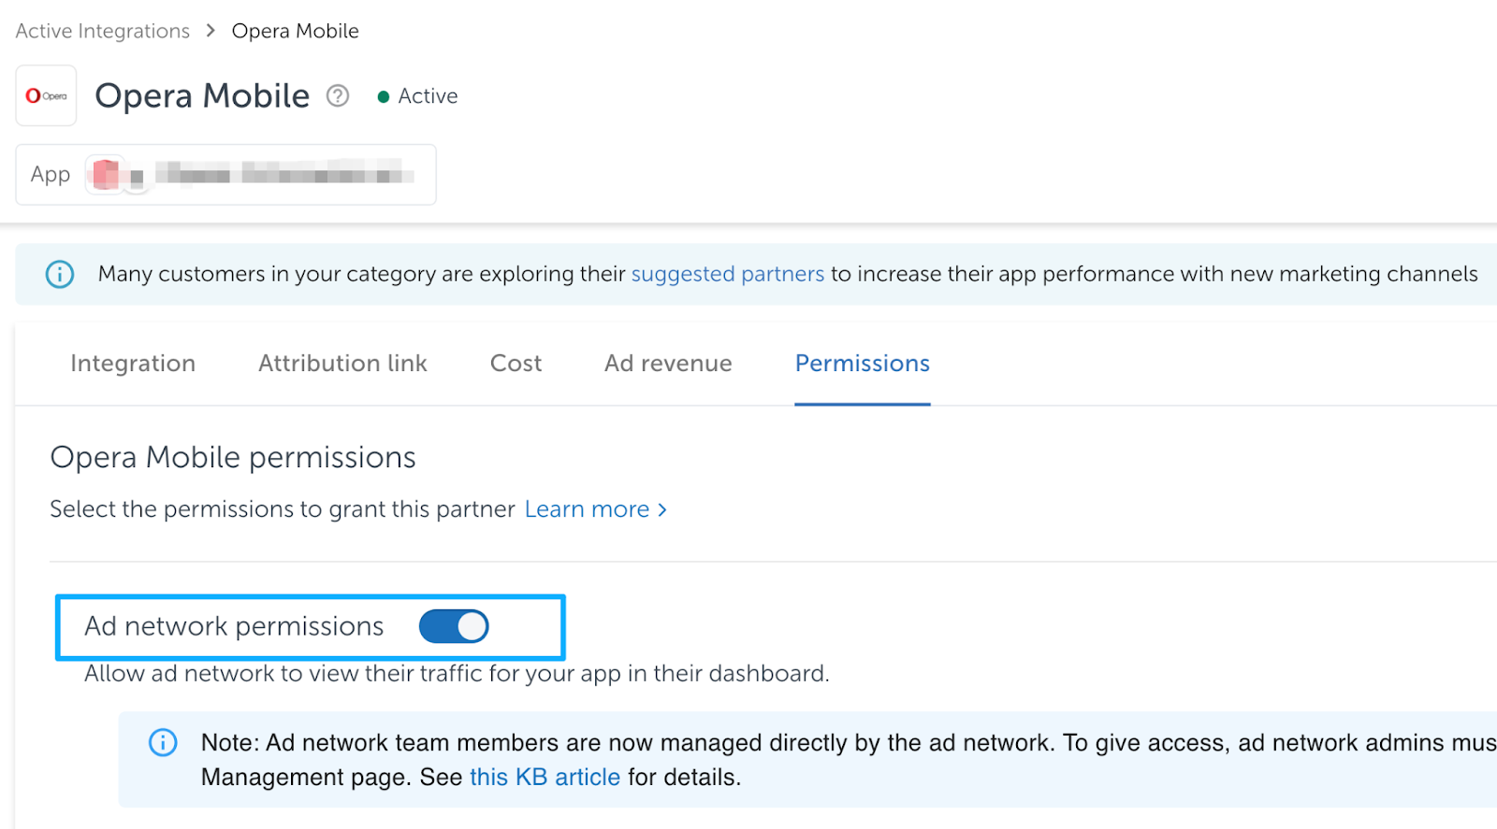
Task: Open the Attribution link tab
Action: (342, 364)
